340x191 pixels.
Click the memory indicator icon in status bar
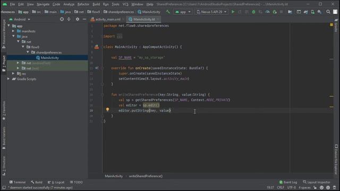click(335, 187)
